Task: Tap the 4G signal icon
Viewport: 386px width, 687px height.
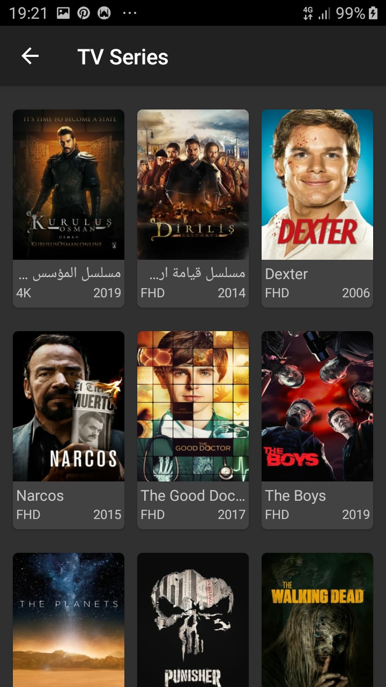Action: click(308, 13)
